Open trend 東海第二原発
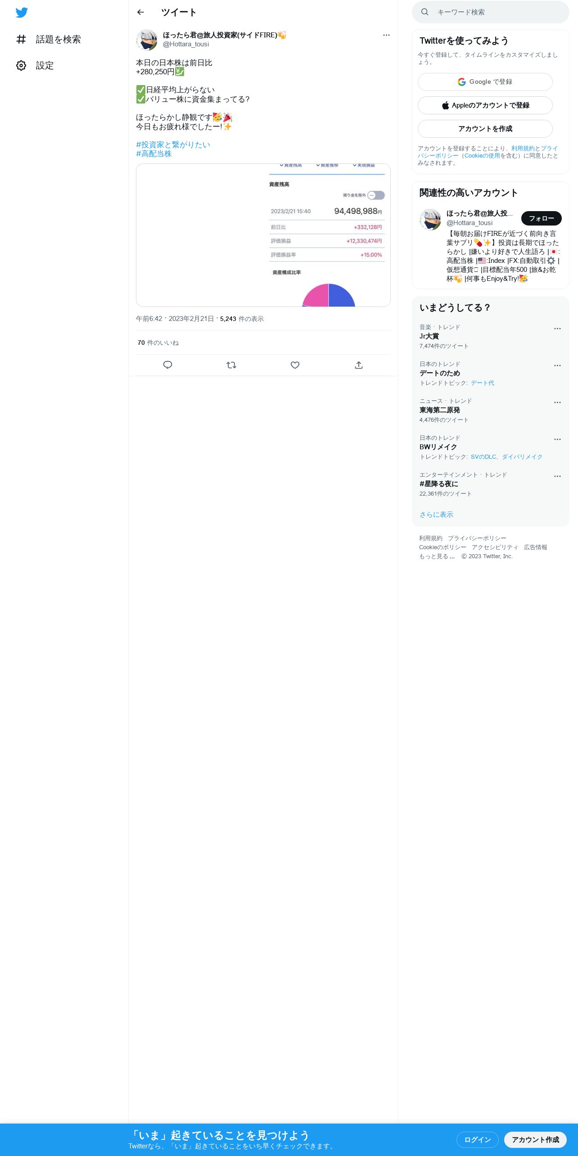578x1156 pixels. click(x=440, y=410)
